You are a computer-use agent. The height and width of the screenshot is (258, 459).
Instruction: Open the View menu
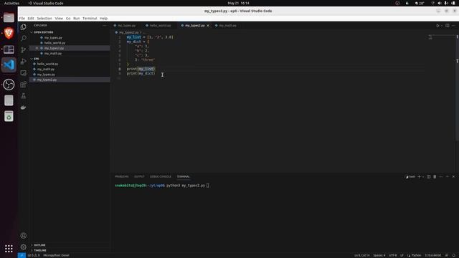tap(59, 19)
